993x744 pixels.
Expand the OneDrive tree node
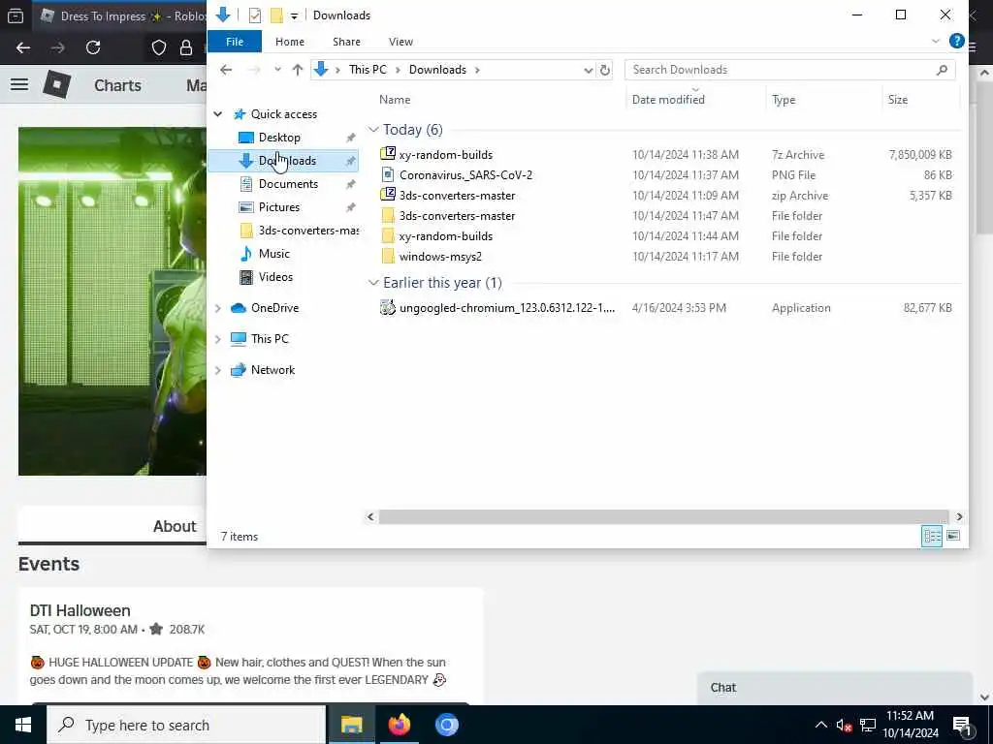coord(218,307)
